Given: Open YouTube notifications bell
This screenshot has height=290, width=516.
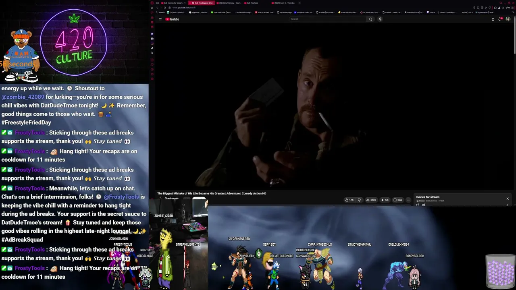Looking at the screenshot, I should click(x=500, y=19).
